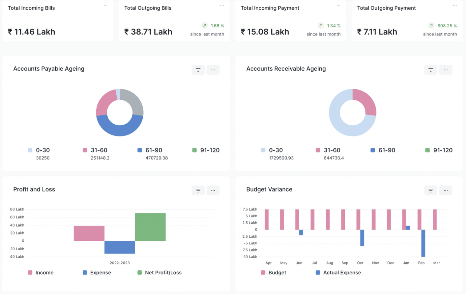Image resolution: width=466 pixels, height=294 pixels.
Task: Click the pink Budget legend swatch
Action: [x=263, y=273]
